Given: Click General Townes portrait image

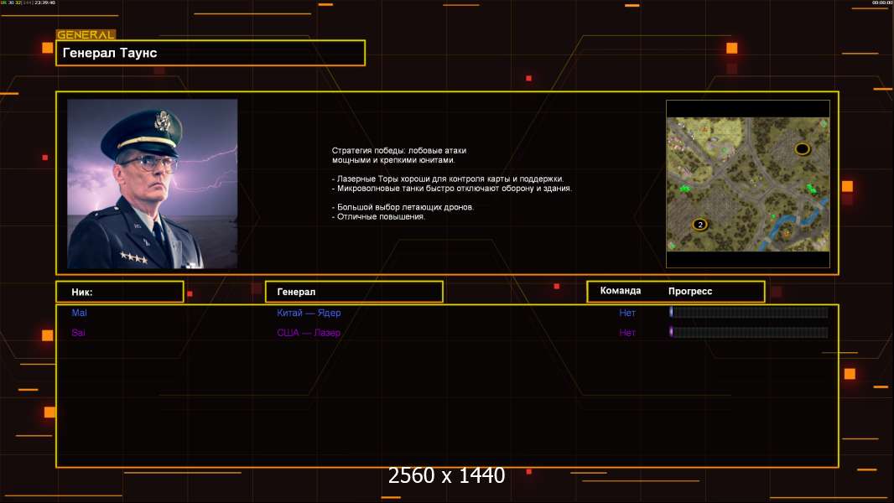Looking at the screenshot, I should (x=152, y=184).
